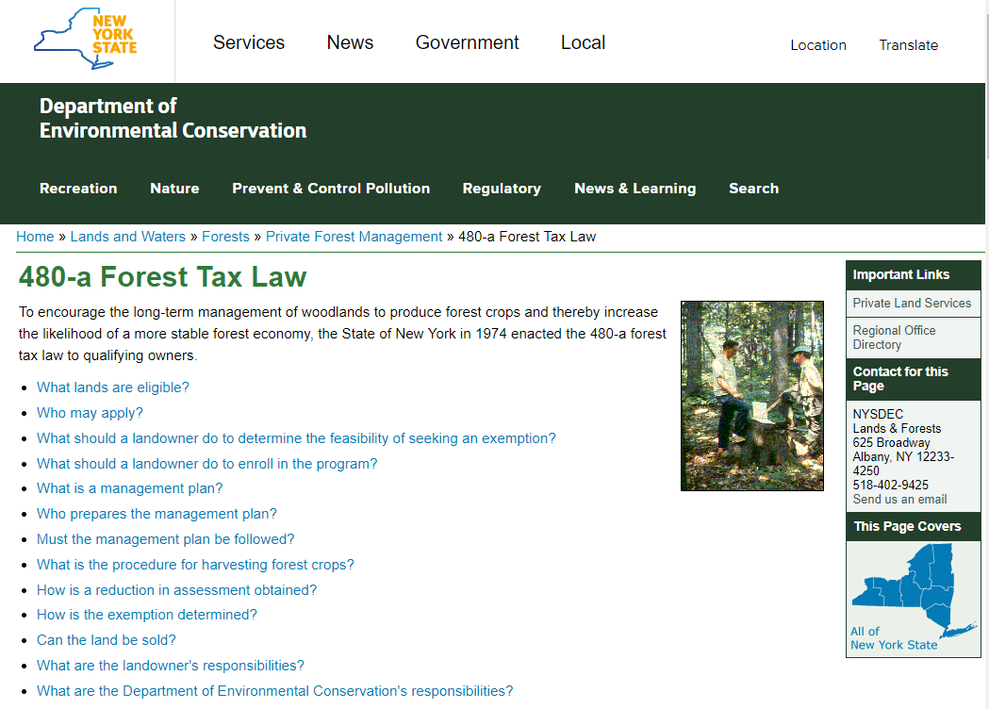This screenshot has height=709, width=989.
Task: Click the Translate link in header
Action: pos(908,45)
